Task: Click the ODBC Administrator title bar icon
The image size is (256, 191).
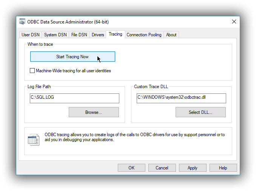Action: click(22, 22)
